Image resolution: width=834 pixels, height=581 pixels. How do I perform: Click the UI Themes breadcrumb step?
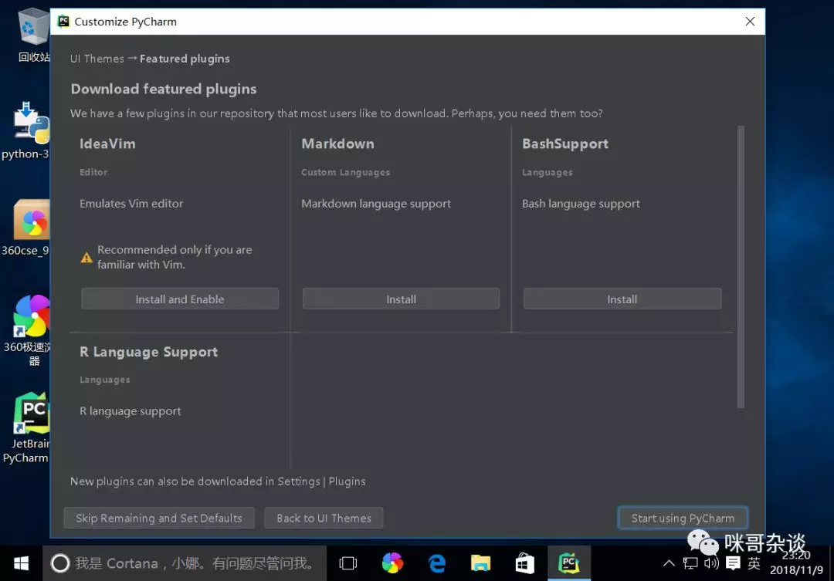pyautogui.click(x=97, y=59)
